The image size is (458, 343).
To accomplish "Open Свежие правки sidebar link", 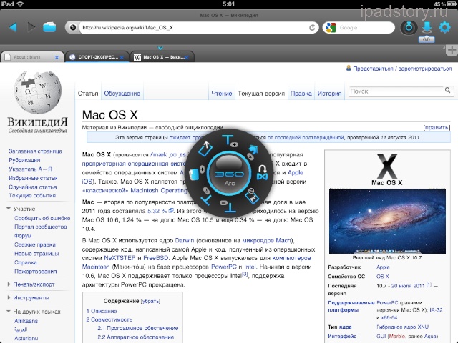I will coord(35,244).
